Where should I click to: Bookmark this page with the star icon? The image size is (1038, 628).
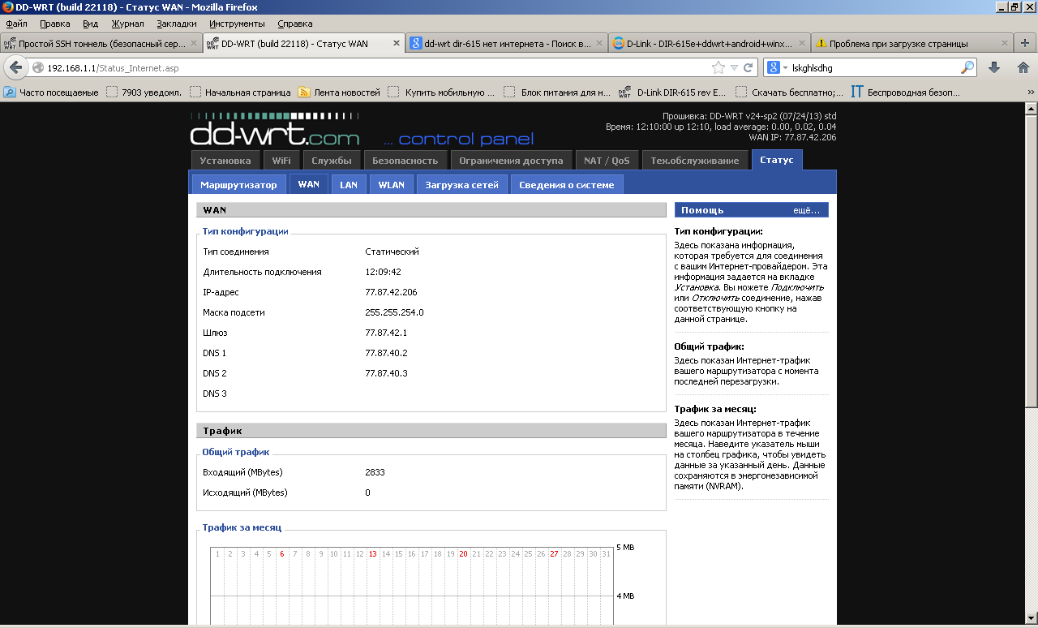718,67
